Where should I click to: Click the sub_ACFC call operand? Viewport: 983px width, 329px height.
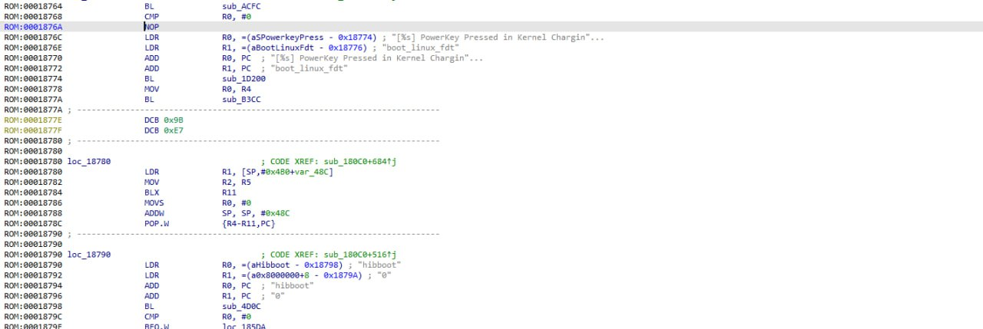point(240,5)
